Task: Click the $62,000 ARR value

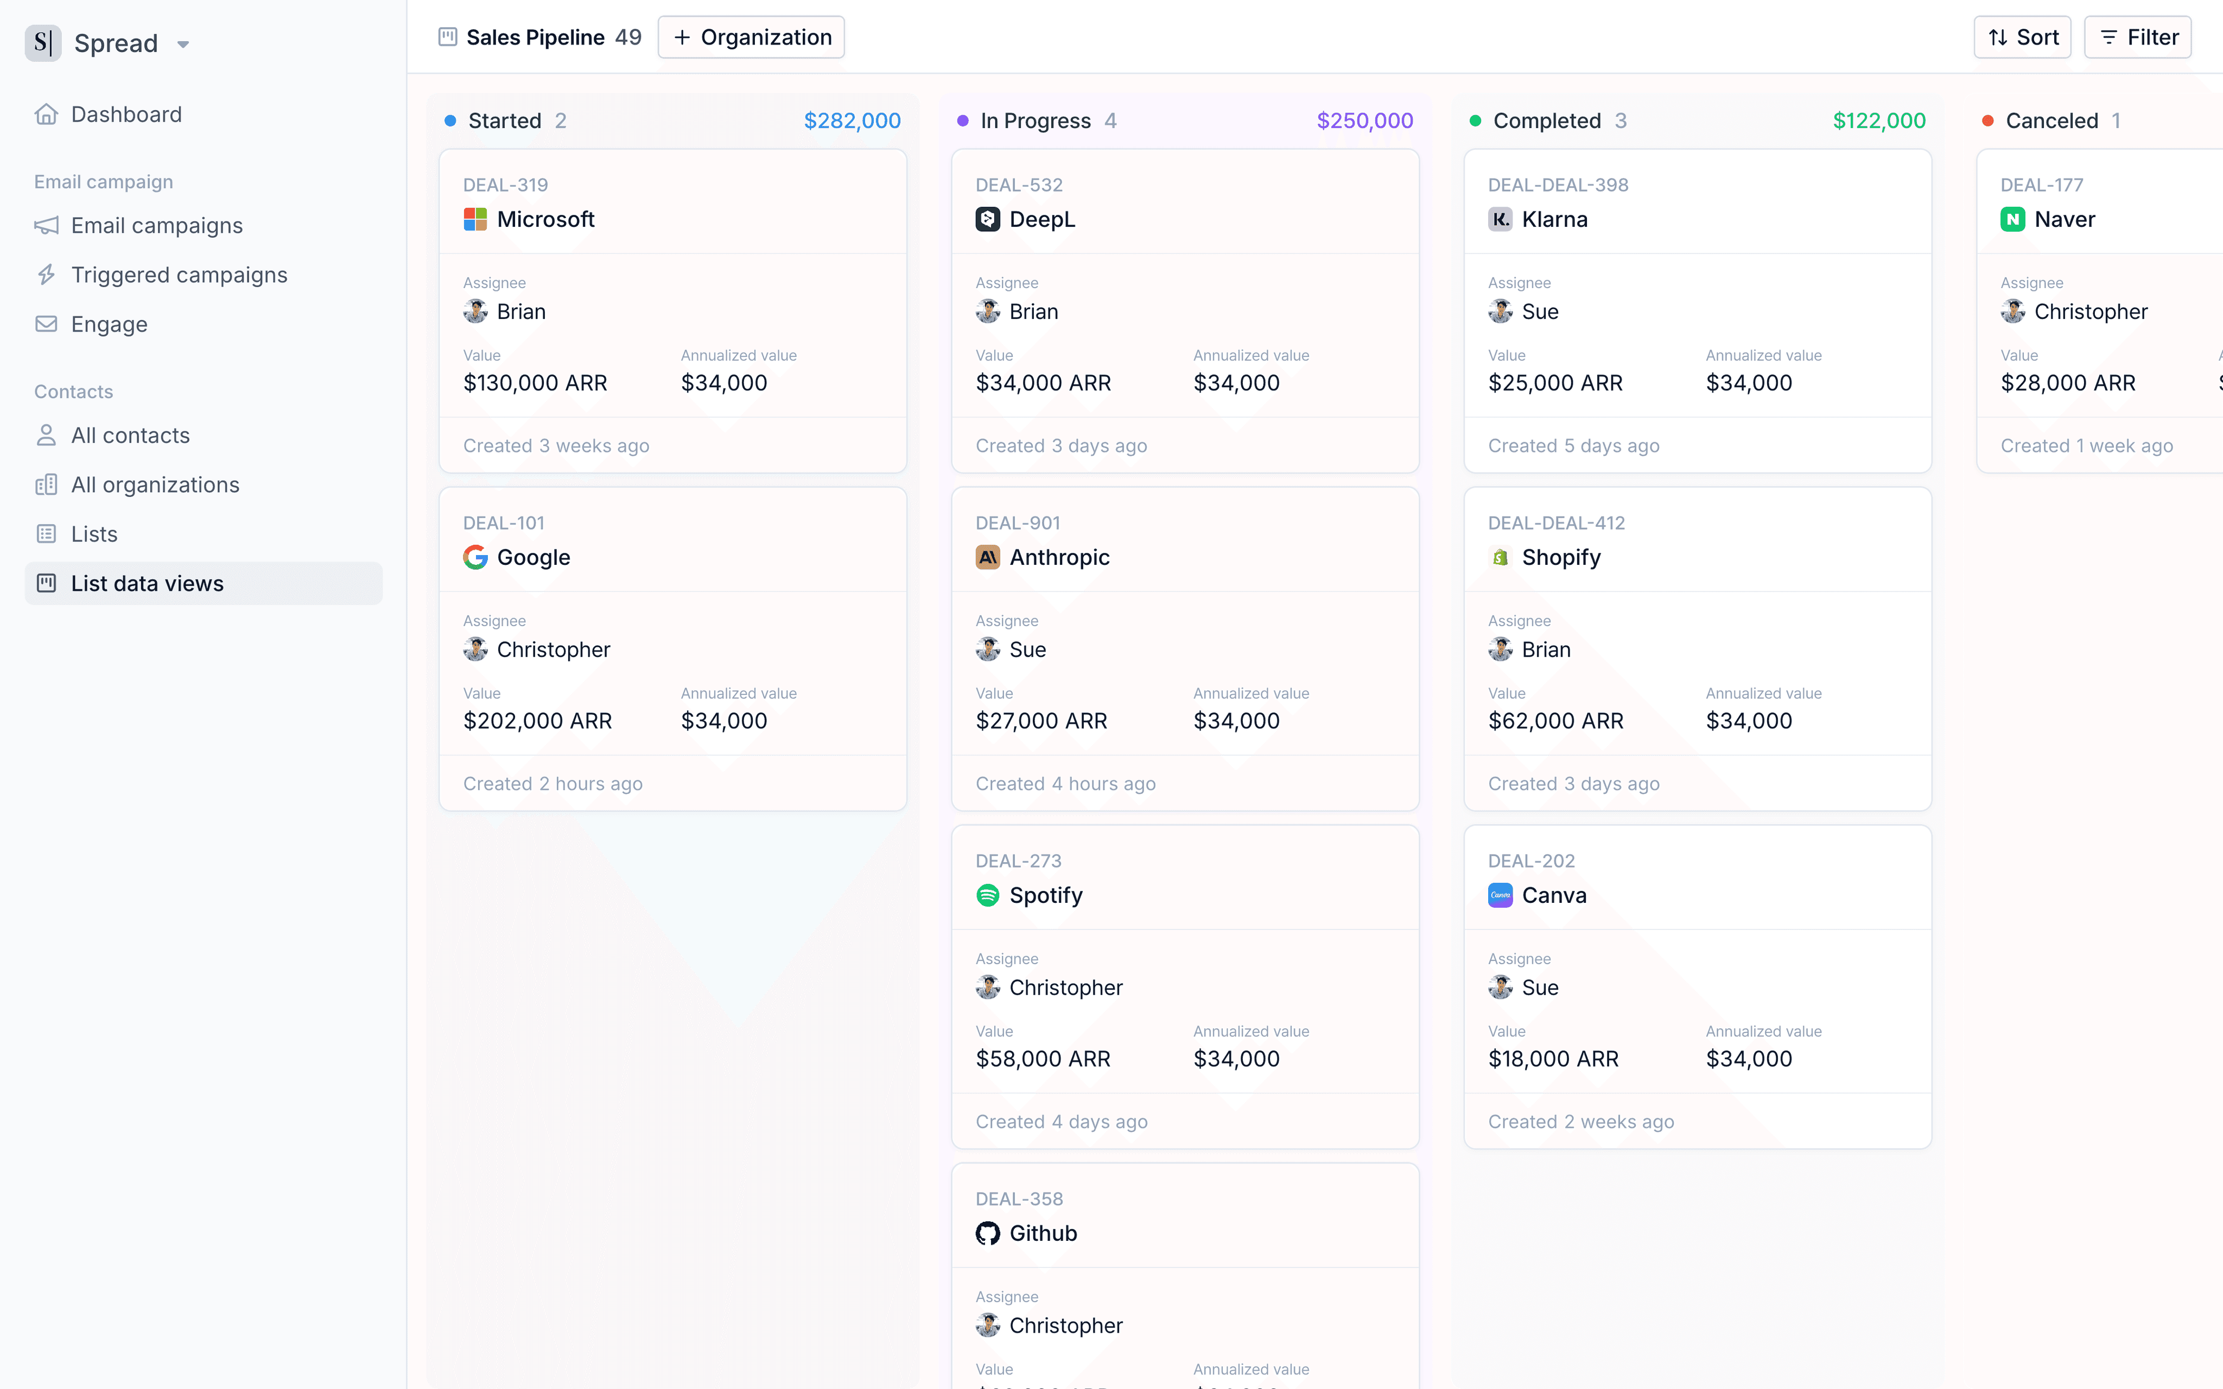Action: click(x=1555, y=721)
